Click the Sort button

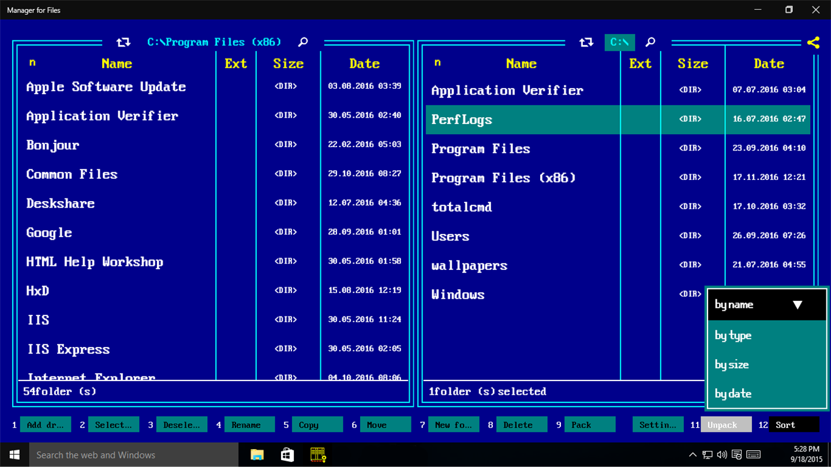(794, 424)
